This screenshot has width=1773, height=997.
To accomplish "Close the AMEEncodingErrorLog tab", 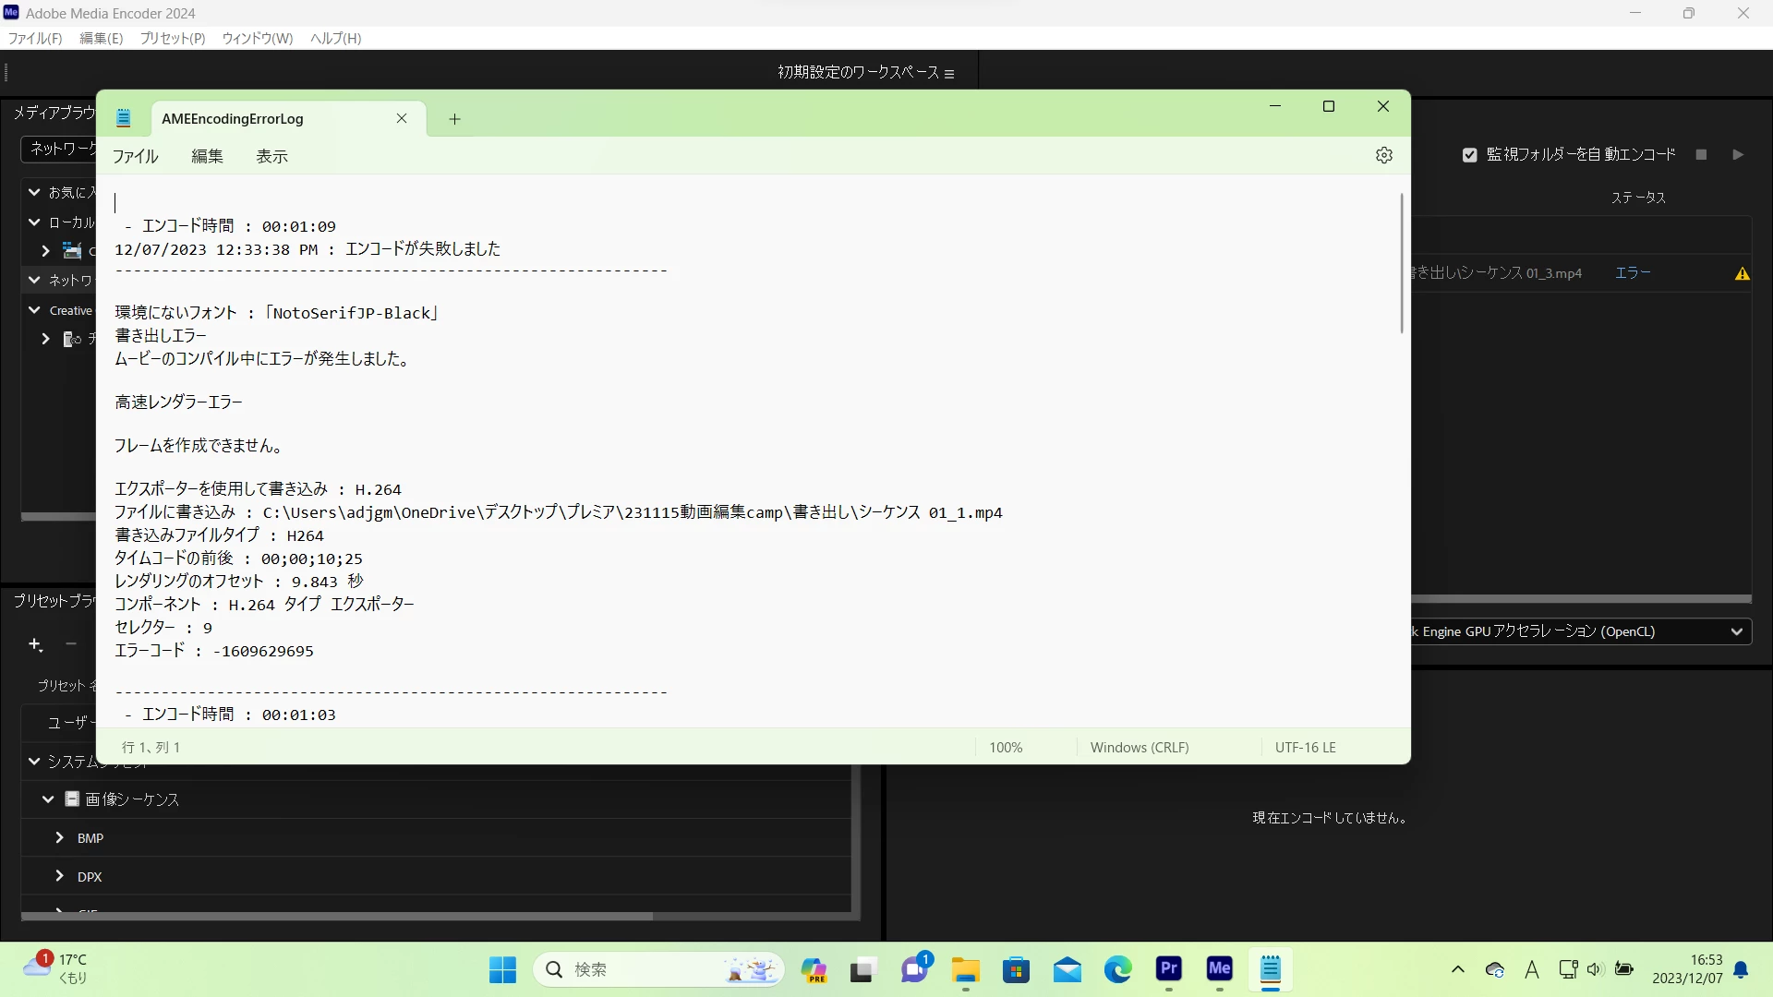I will [402, 118].
